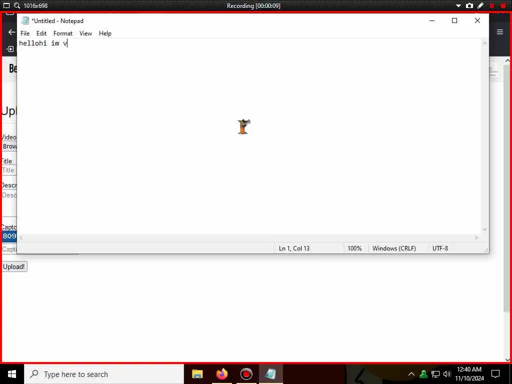Open the View menu in Notepad

click(x=85, y=33)
